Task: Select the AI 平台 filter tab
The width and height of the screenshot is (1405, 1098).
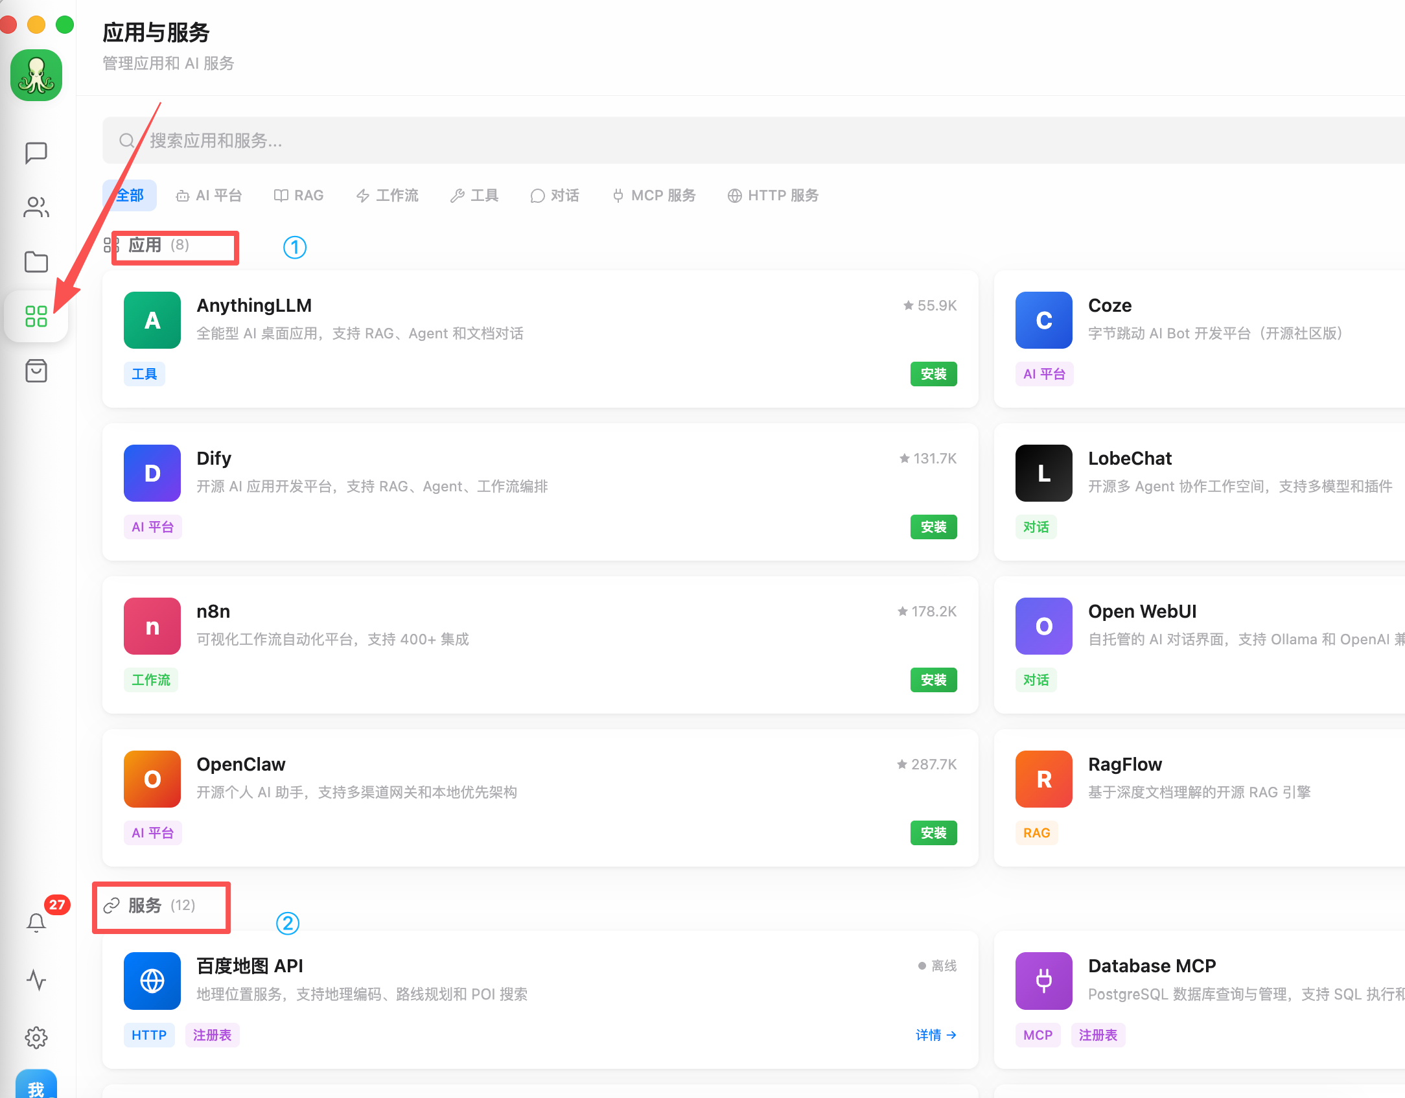Action: 209,195
